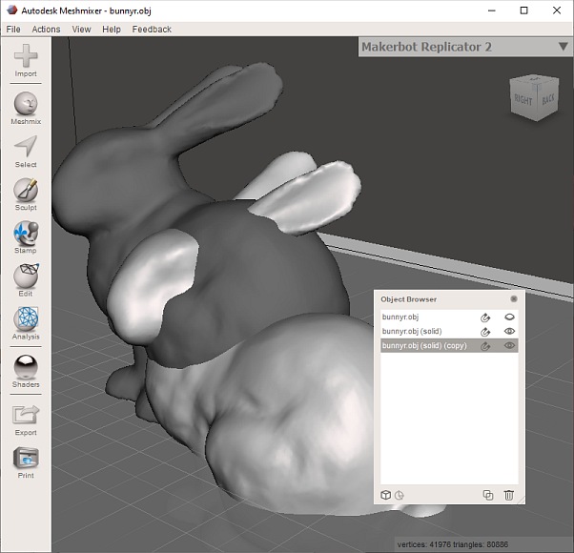
Task: Maximize the Meshmixer window
Action: pyautogui.click(x=523, y=10)
